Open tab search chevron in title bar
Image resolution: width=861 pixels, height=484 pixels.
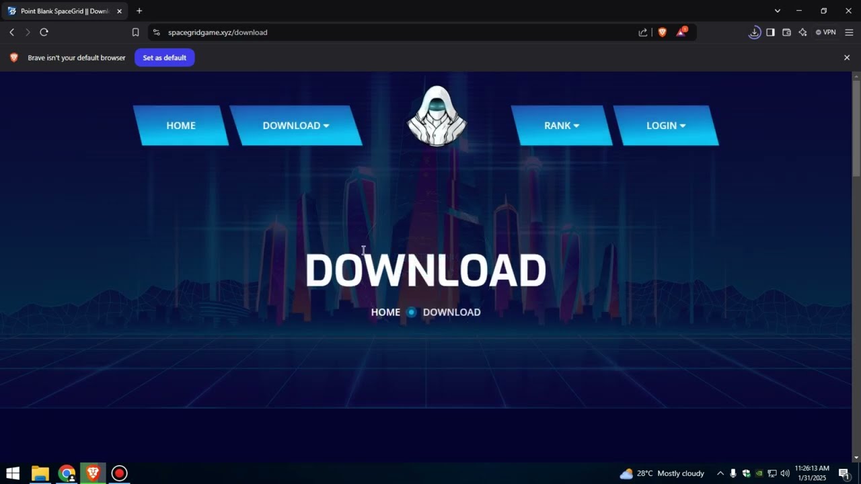click(x=778, y=11)
